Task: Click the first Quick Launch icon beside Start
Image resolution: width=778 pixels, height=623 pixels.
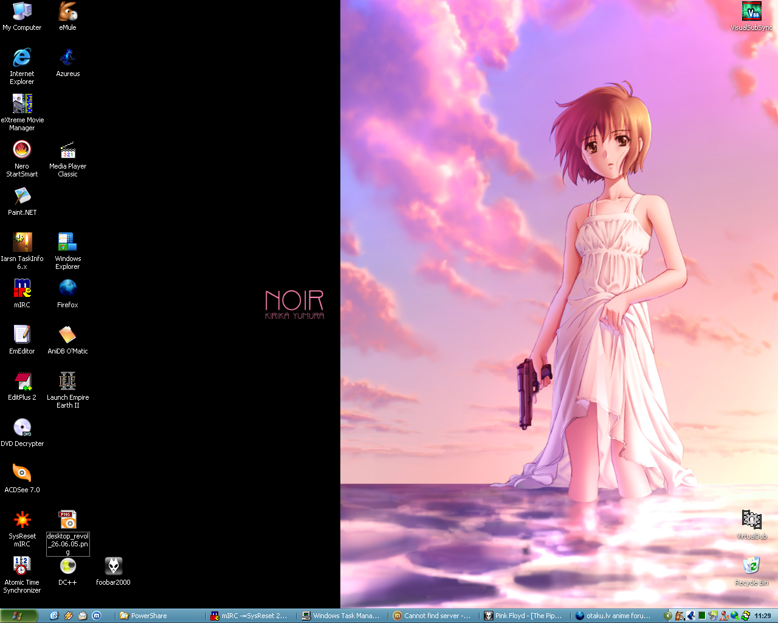Action: click(x=53, y=616)
